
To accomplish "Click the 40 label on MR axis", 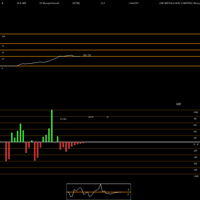I will click(195, 132).
